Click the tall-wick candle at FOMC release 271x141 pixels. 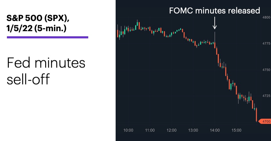pyautogui.click(x=215, y=40)
